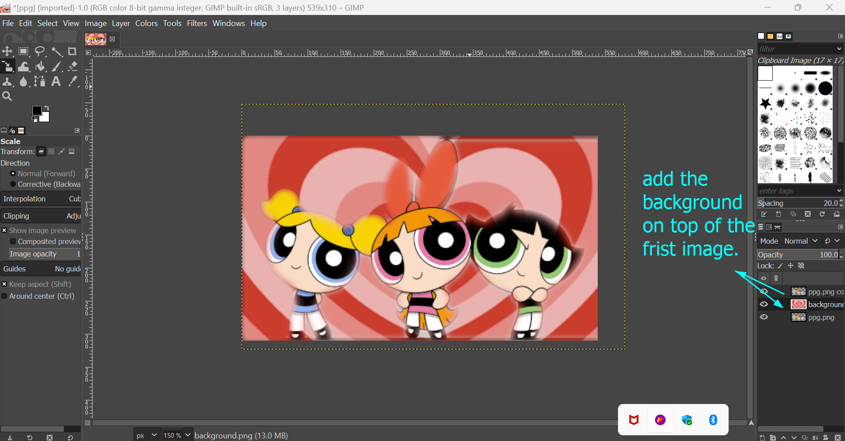Select the Rectangle Select tool
The width and height of the screenshot is (845, 441).
coord(24,52)
